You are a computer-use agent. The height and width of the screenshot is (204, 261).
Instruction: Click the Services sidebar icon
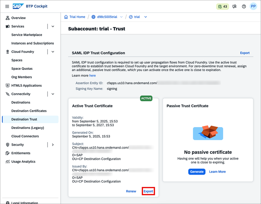[8, 26]
